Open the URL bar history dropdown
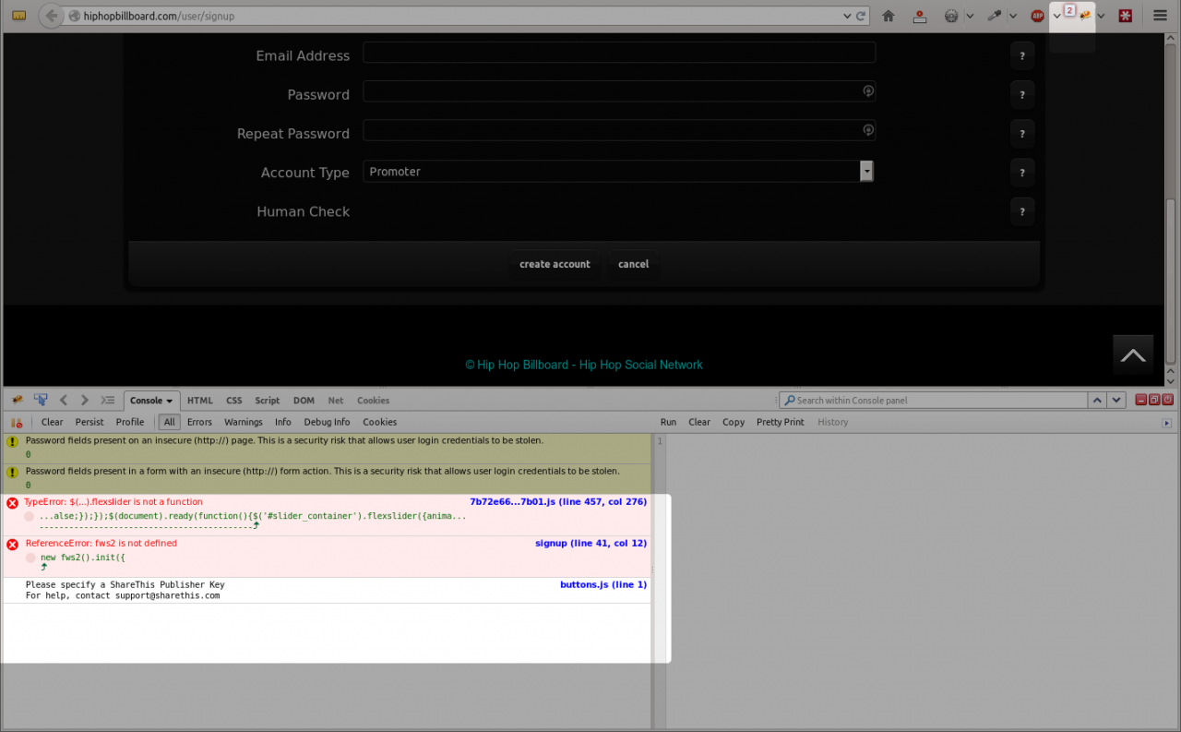Screen dimensions: 1181x732 847,16
